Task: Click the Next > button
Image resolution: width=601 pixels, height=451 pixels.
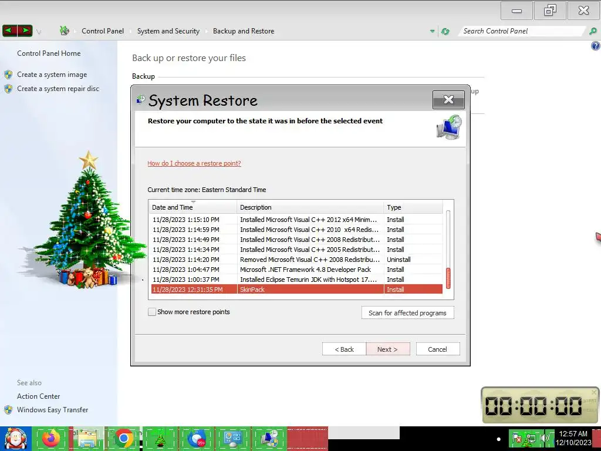Action: pyautogui.click(x=387, y=349)
